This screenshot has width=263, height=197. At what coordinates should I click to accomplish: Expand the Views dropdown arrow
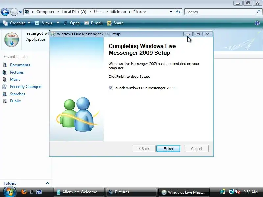(58, 23)
